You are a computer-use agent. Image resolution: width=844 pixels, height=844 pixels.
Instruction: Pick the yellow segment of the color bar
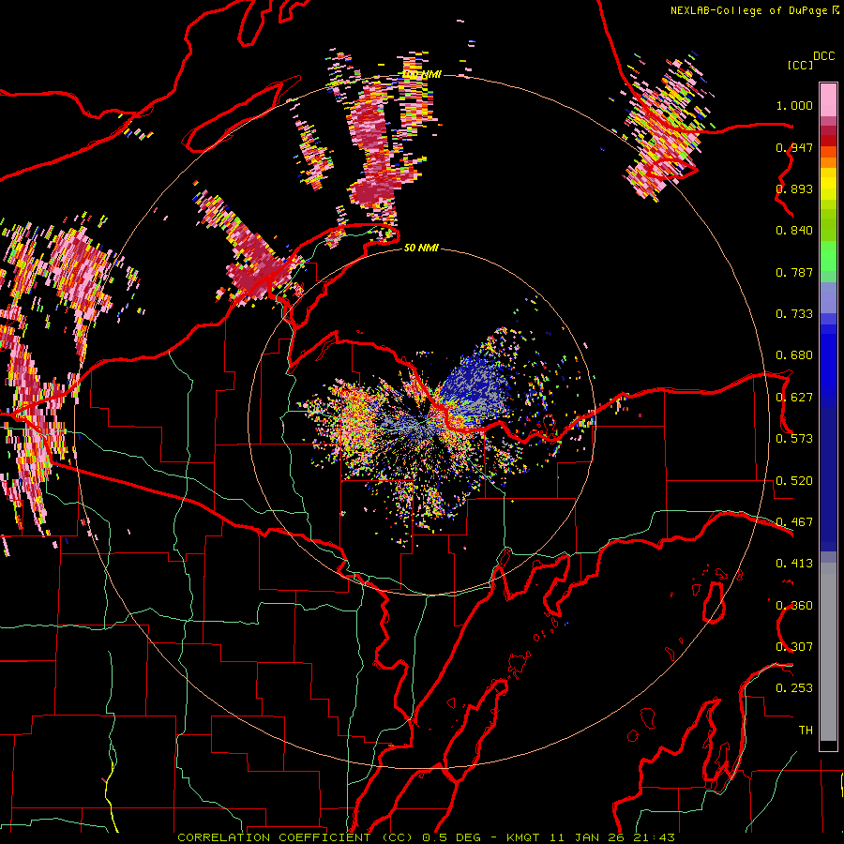point(828,184)
